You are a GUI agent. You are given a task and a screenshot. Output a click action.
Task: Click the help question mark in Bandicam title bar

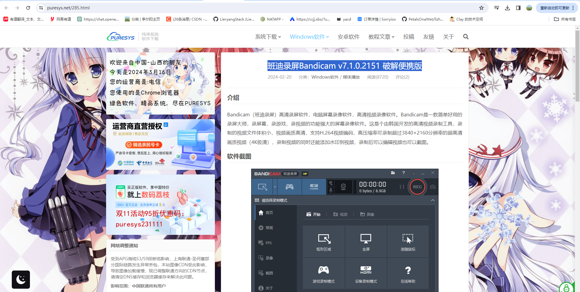403,173
